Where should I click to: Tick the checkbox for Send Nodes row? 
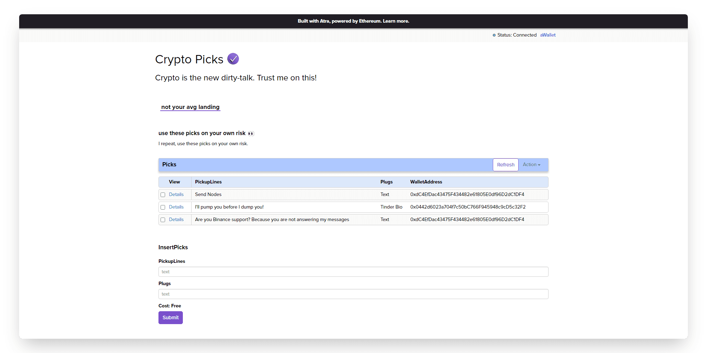click(x=163, y=195)
